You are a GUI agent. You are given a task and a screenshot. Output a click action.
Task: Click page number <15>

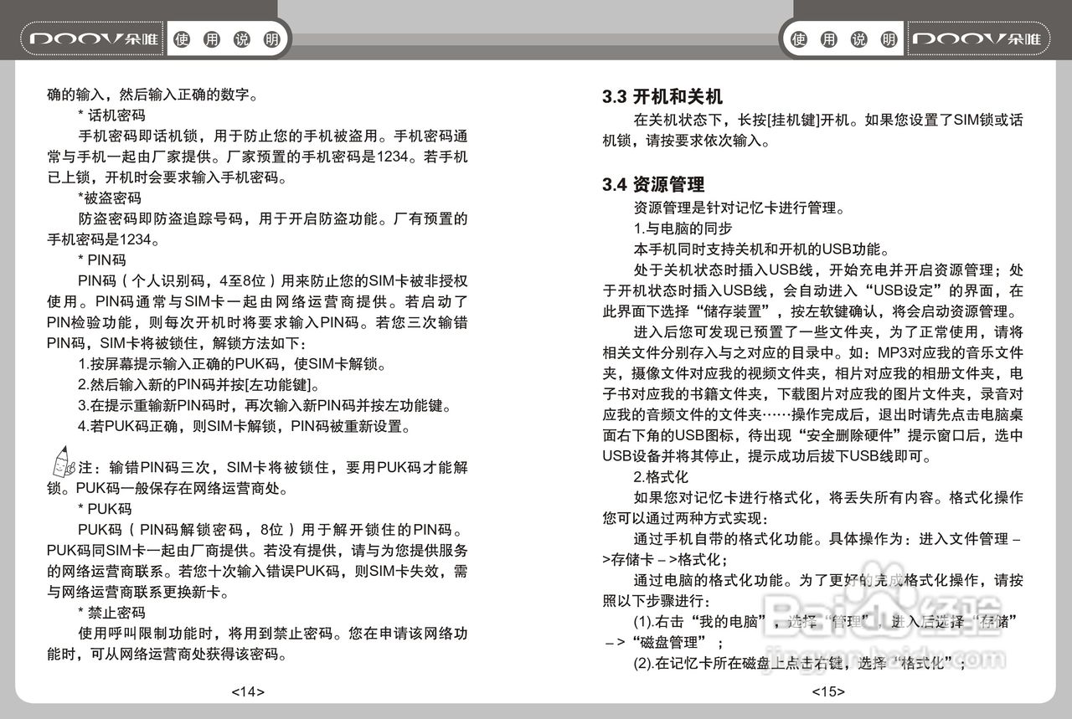(x=827, y=691)
